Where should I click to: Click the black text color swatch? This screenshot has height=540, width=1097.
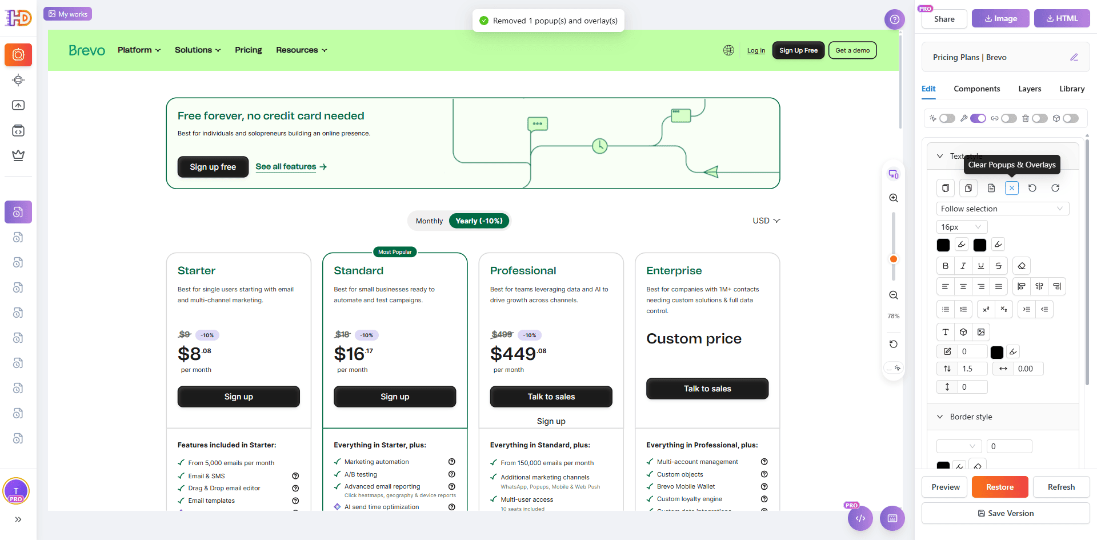943,245
